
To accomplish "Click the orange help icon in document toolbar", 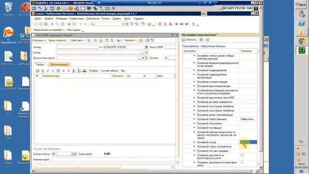I will (140, 41).
